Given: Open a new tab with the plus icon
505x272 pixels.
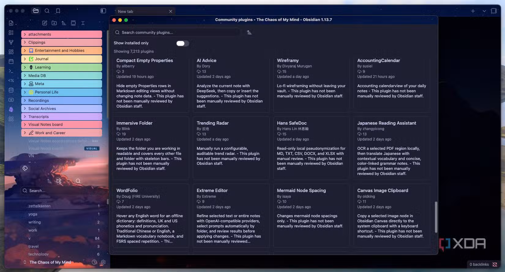Looking at the screenshot, I should tap(473, 11).
